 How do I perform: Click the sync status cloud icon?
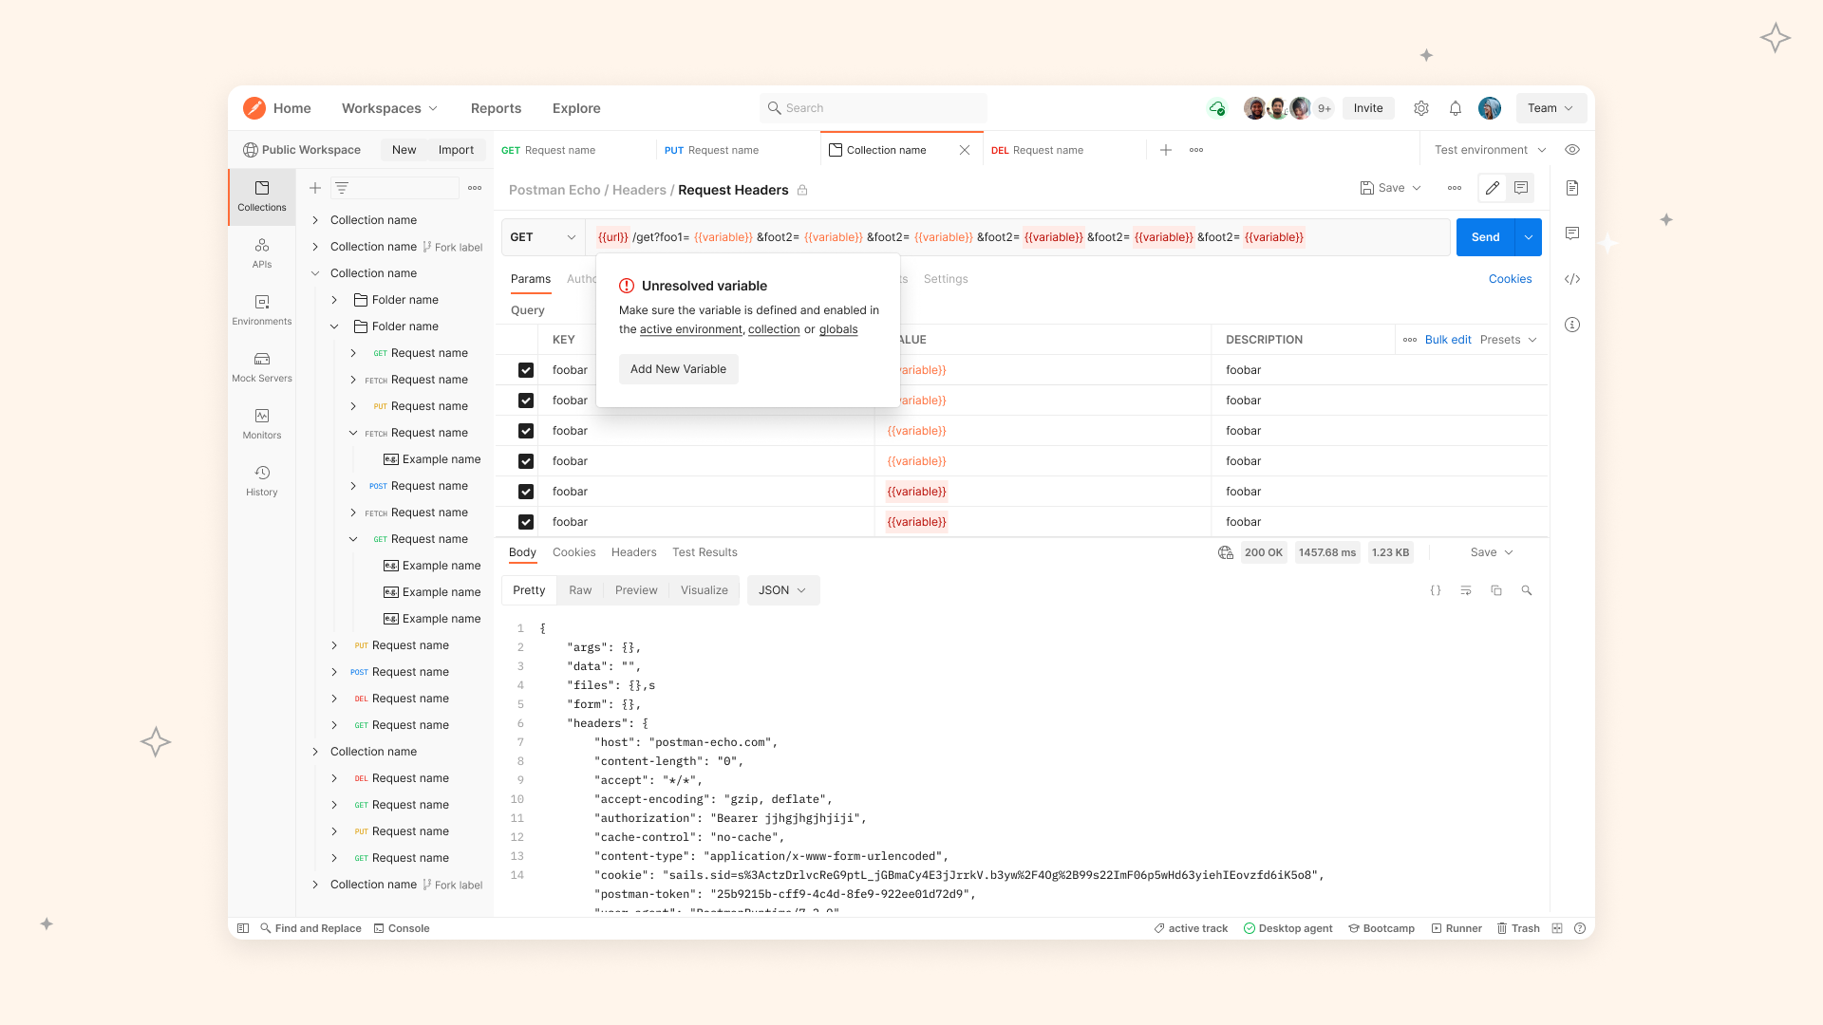coord(1217,108)
